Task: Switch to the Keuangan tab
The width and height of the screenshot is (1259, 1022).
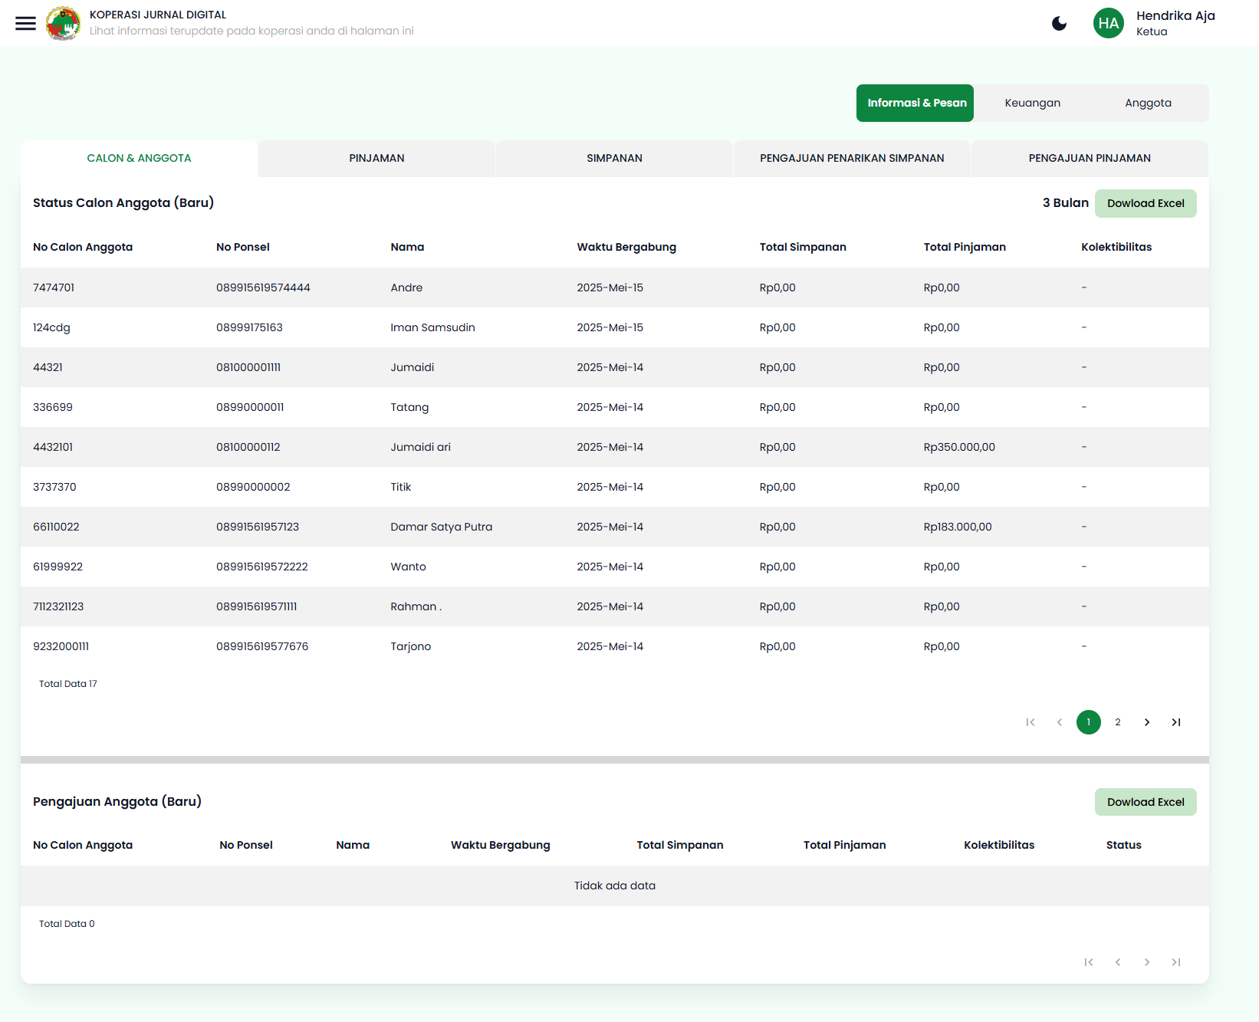Action: pos(1033,102)
